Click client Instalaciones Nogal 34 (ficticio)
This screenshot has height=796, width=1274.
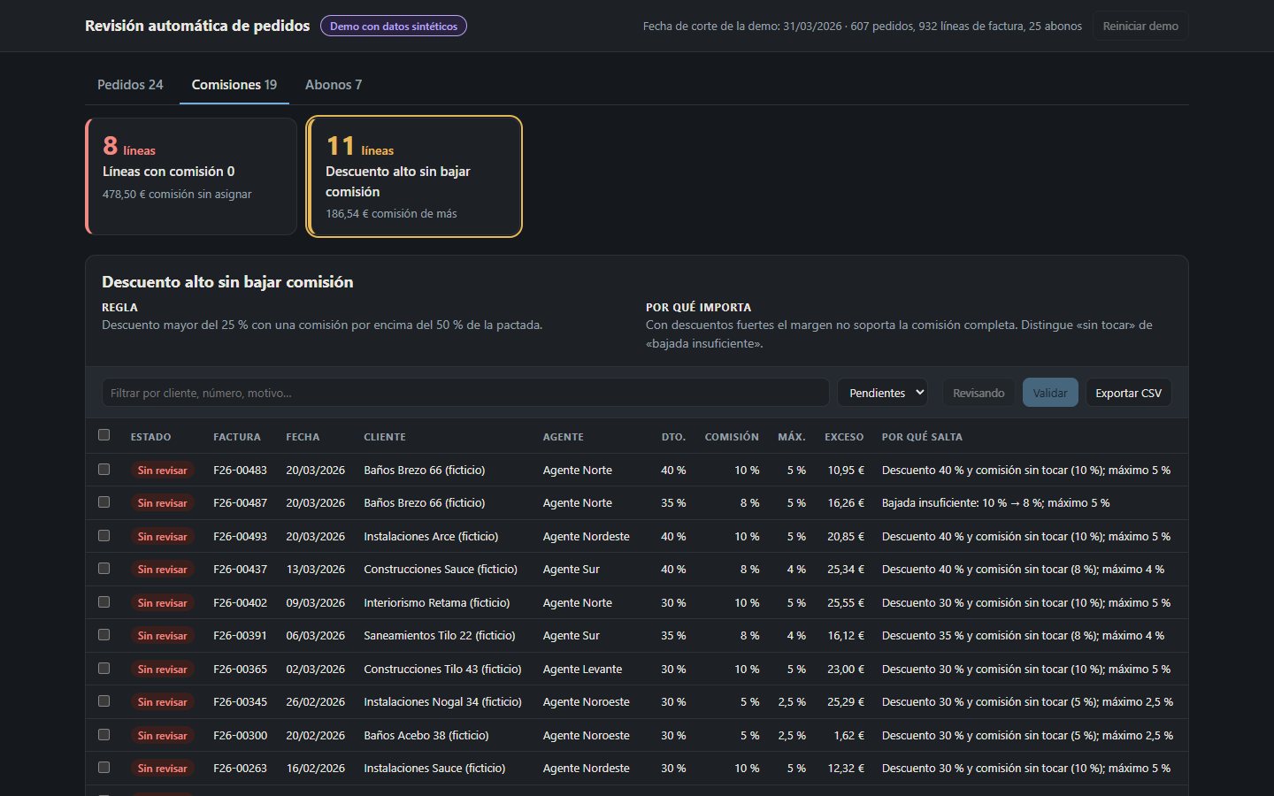pyautogui.click(x=442, y=702)
